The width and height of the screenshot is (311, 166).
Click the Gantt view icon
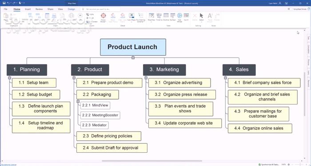pos(186,17)
